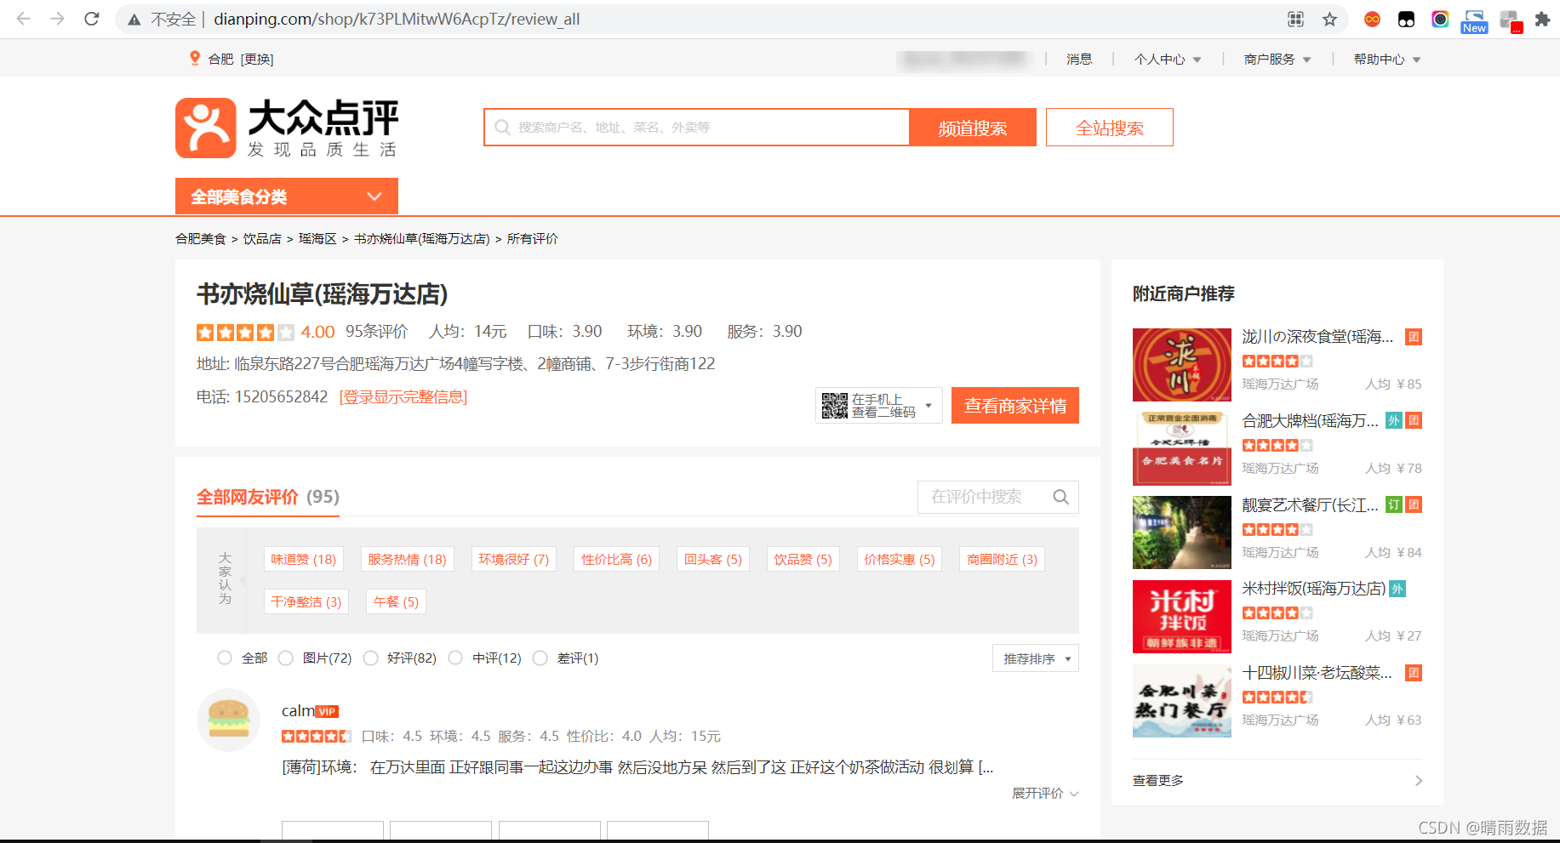Click the 合肥美食 breadcrumb

pyautogui.click(x=201, y=239)
